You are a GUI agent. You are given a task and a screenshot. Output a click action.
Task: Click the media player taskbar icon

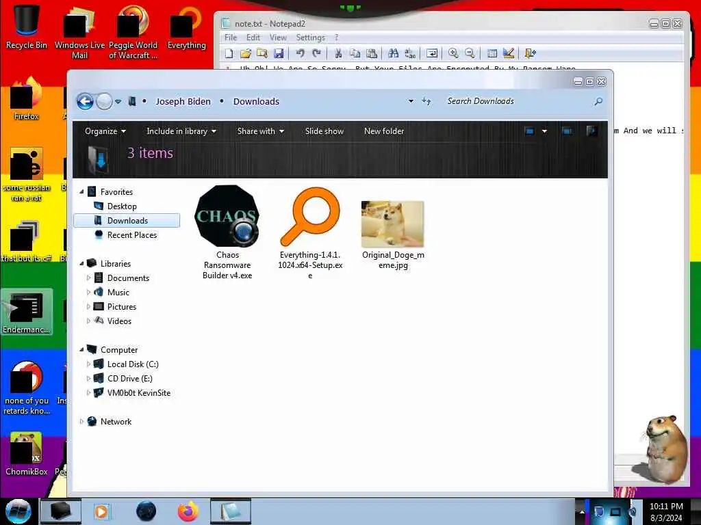tap(101, 511)
